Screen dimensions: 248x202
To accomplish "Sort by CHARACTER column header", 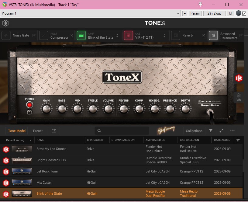I will coord(95,140).
